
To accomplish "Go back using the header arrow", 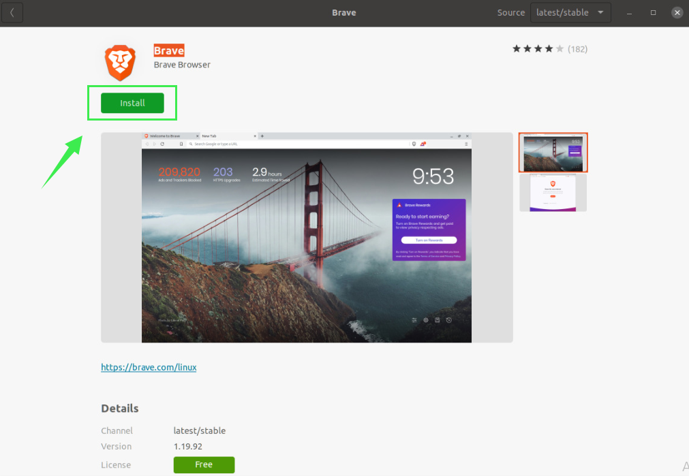I will click(x=12, y=13).
